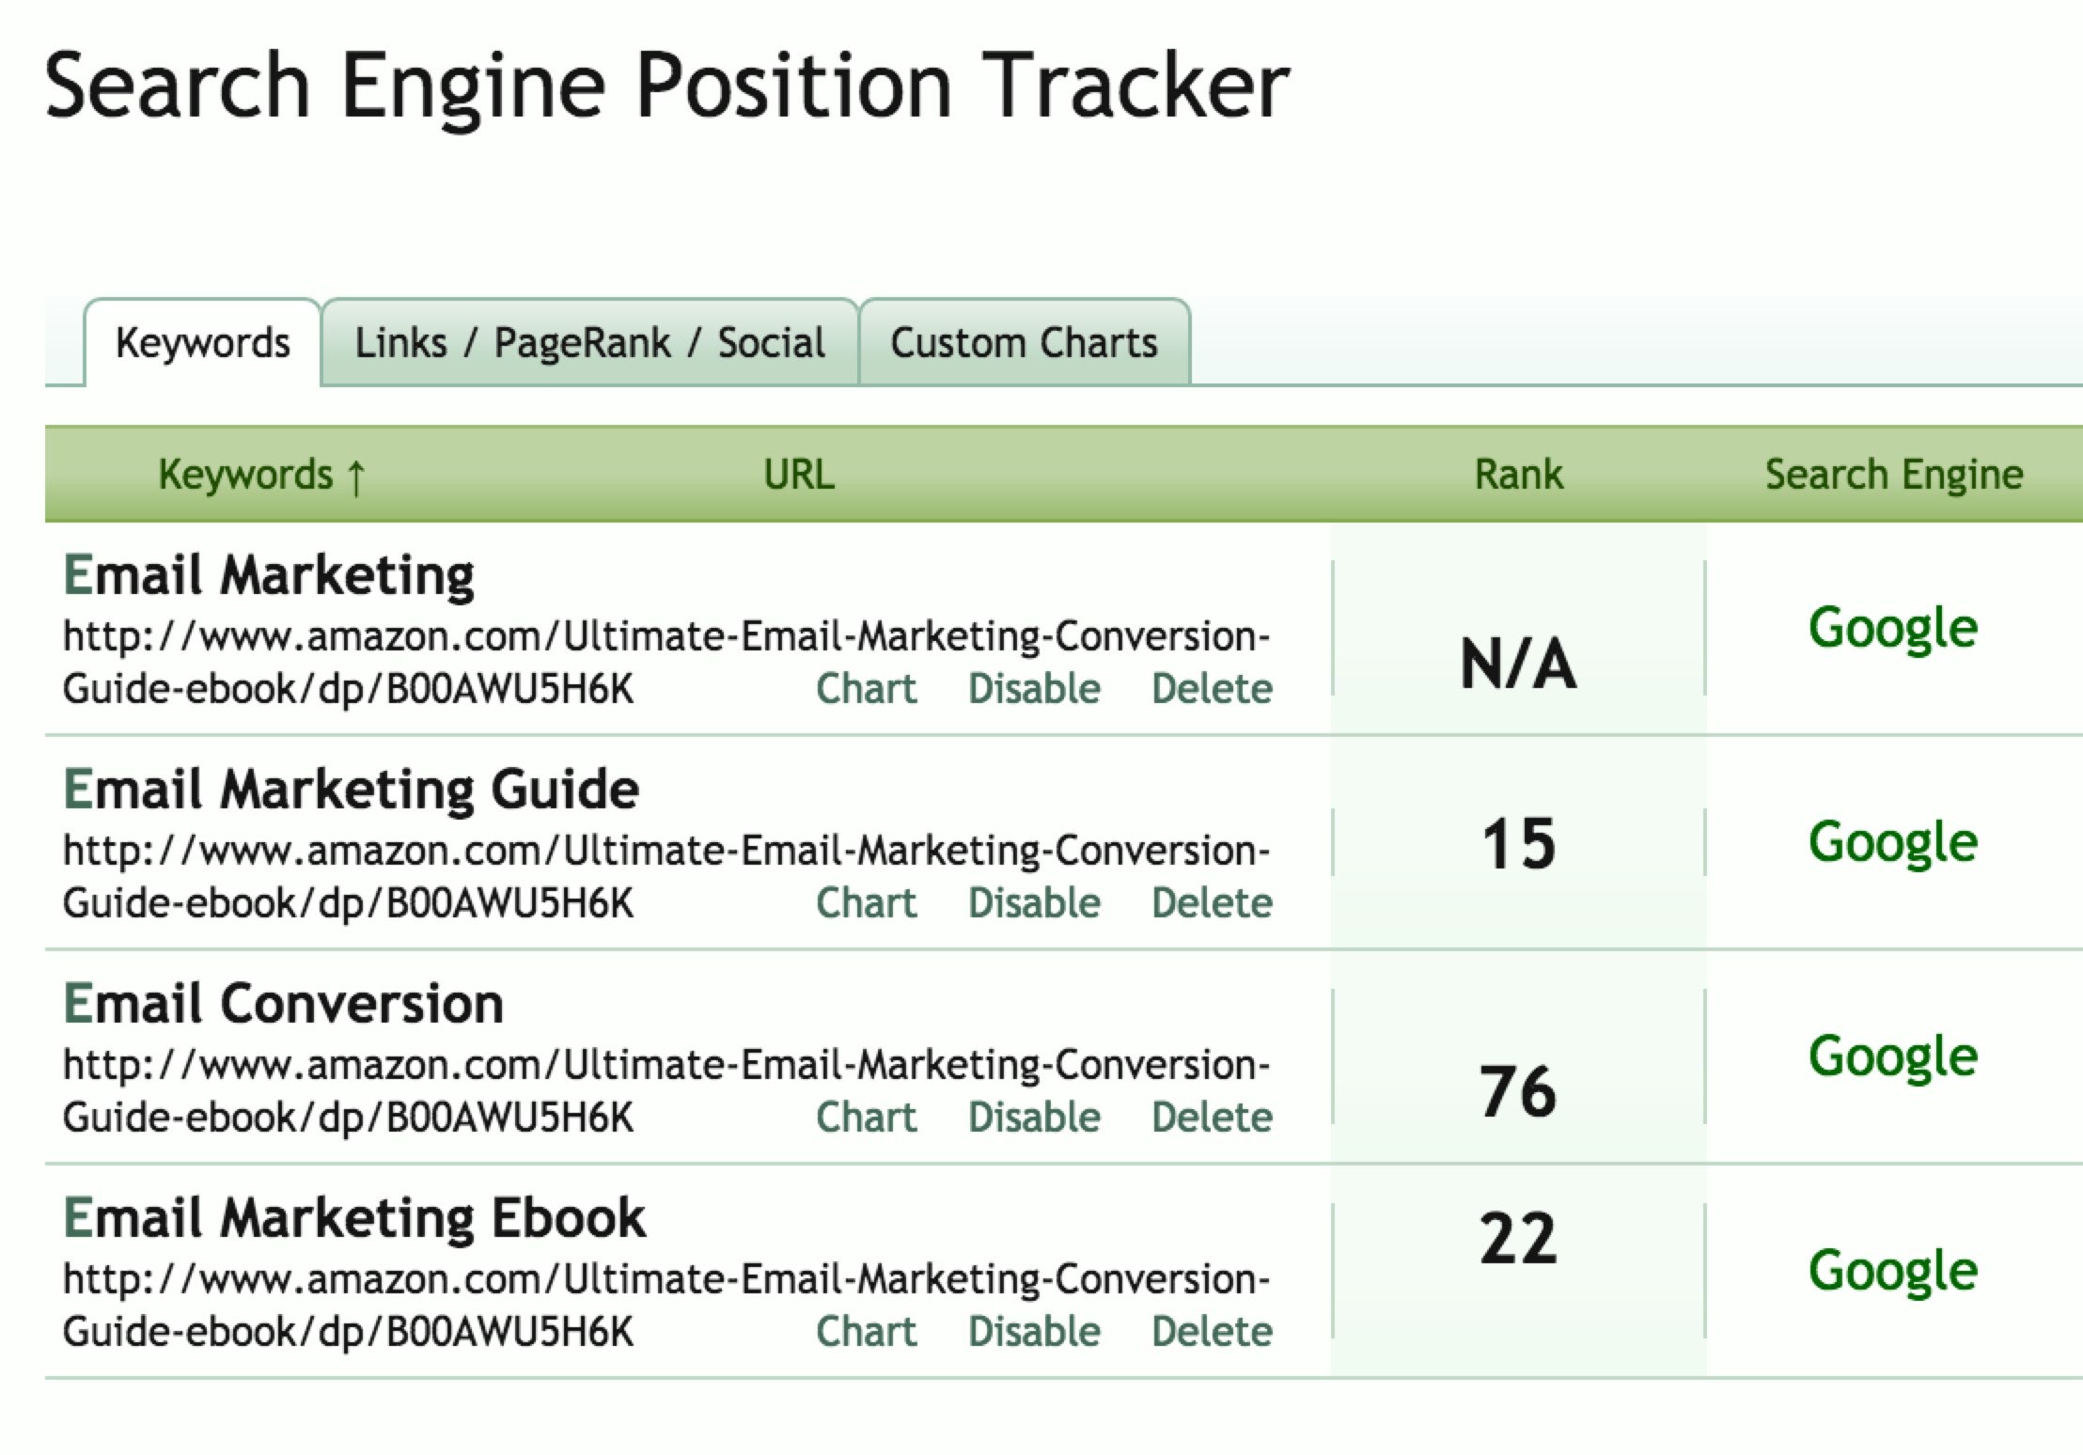
Task: Delete the Email Marketing keyword
Action: pos(1212,689)
